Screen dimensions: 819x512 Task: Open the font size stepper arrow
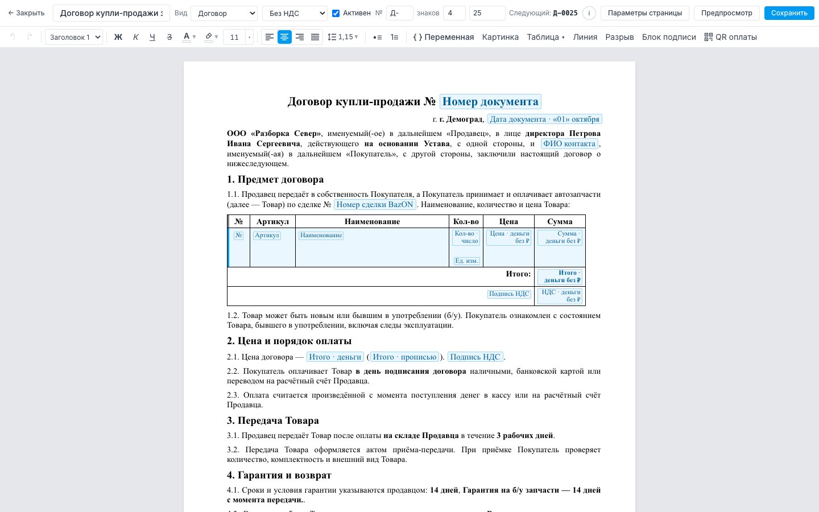click(249, 37)
